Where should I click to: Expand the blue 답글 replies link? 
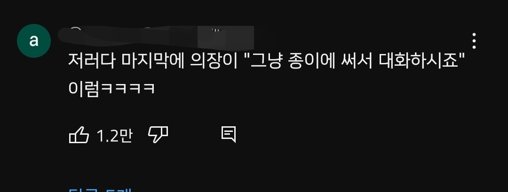click(x=100, y=190)
